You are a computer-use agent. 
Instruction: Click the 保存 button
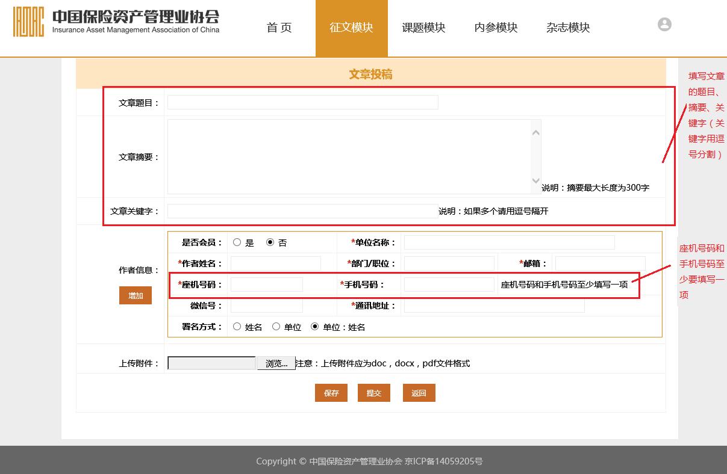(331, 393)
